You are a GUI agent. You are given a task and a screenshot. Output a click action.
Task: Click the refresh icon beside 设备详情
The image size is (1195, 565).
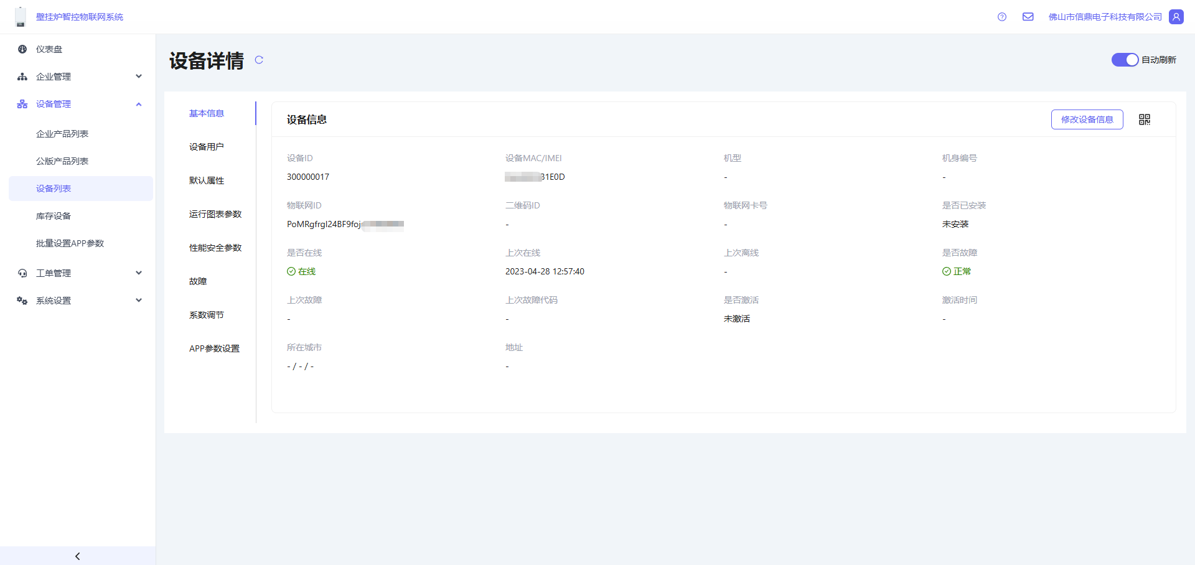pyautogui.click(x=259, y=60)
